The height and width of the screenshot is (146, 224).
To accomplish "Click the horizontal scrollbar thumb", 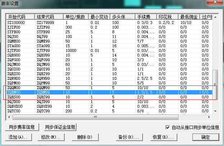I will tap(95, 117).
